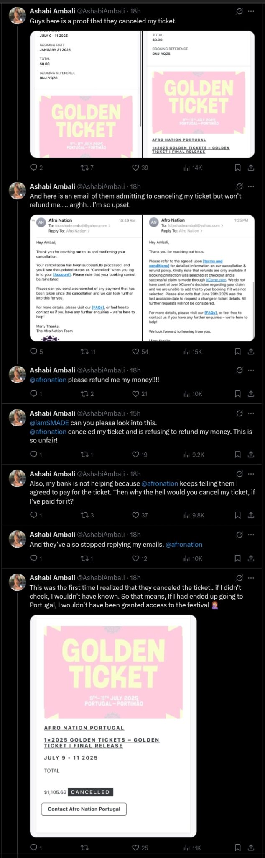Click @afronation mention in refund tweet

[x=48, y=380]
